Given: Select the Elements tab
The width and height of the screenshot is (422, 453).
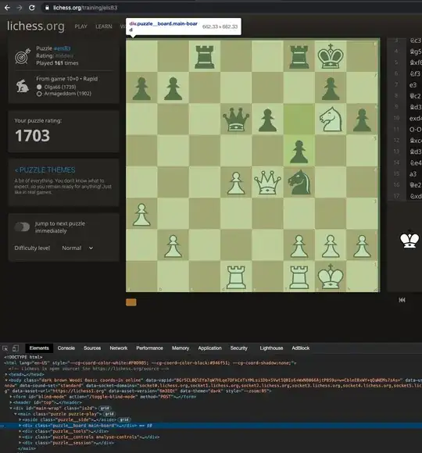Looking at the screenshot, I should [x=39, y=348].
